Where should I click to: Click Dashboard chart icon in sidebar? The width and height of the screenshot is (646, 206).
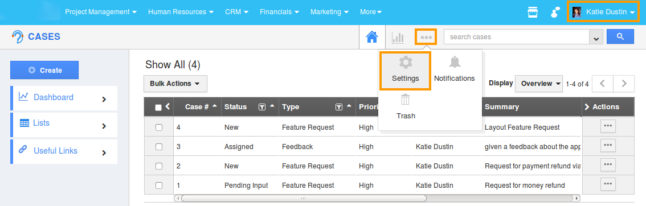coord(23,96)
